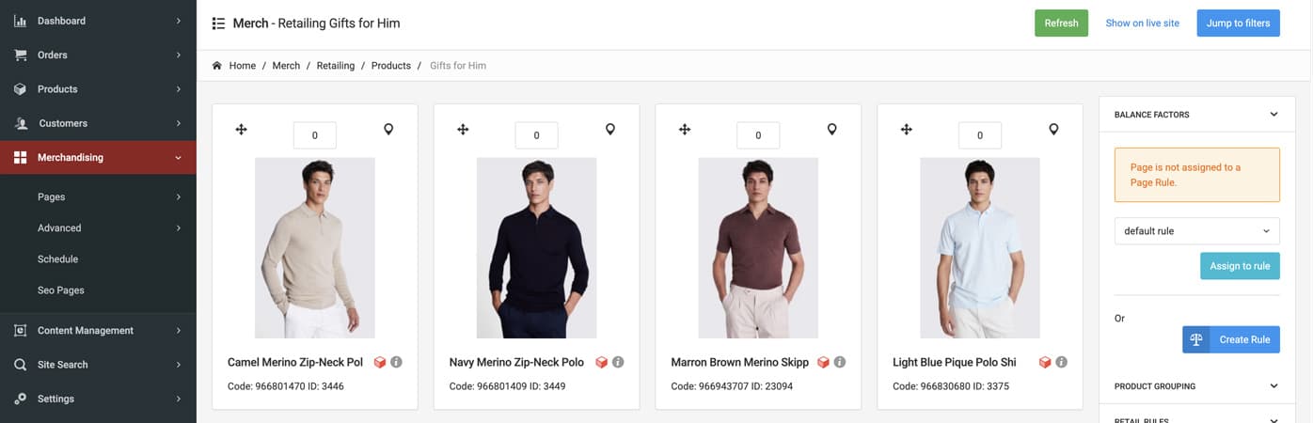Screen dimensions: 1313x423
Task: Open the default rule dropdown
Action: tap(1196, 231)
